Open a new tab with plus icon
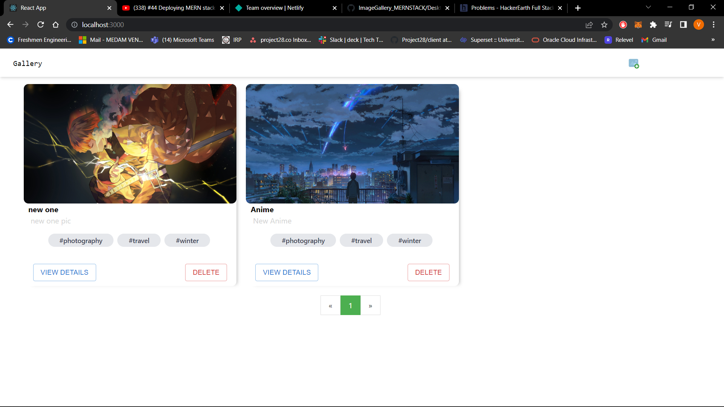This screenshot has height=407, width=724. click(x=578, y=8)
